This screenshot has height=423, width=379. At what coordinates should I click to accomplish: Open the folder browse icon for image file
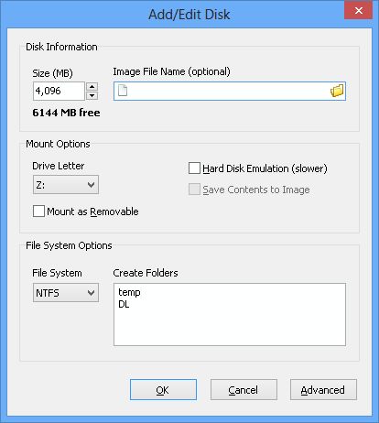click(337, 91)
